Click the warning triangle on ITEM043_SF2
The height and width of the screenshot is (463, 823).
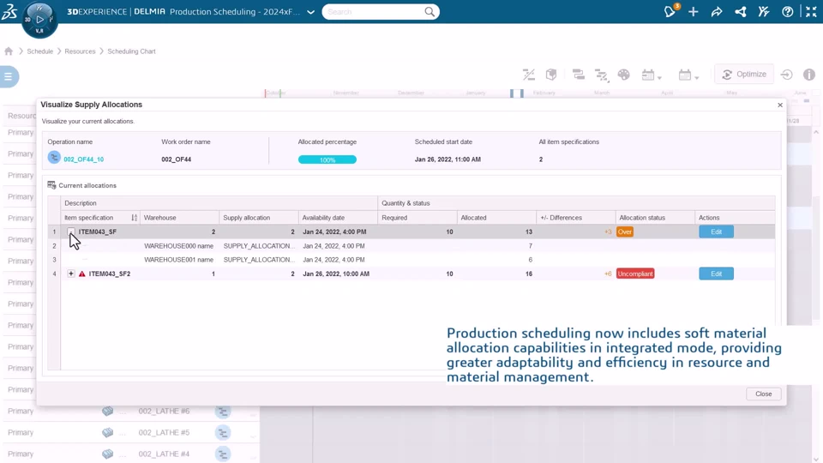(82, 274)
